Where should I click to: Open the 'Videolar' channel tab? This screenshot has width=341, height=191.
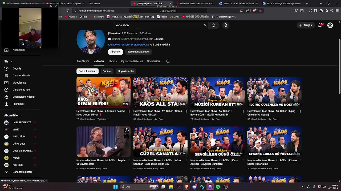pos(99,61)
